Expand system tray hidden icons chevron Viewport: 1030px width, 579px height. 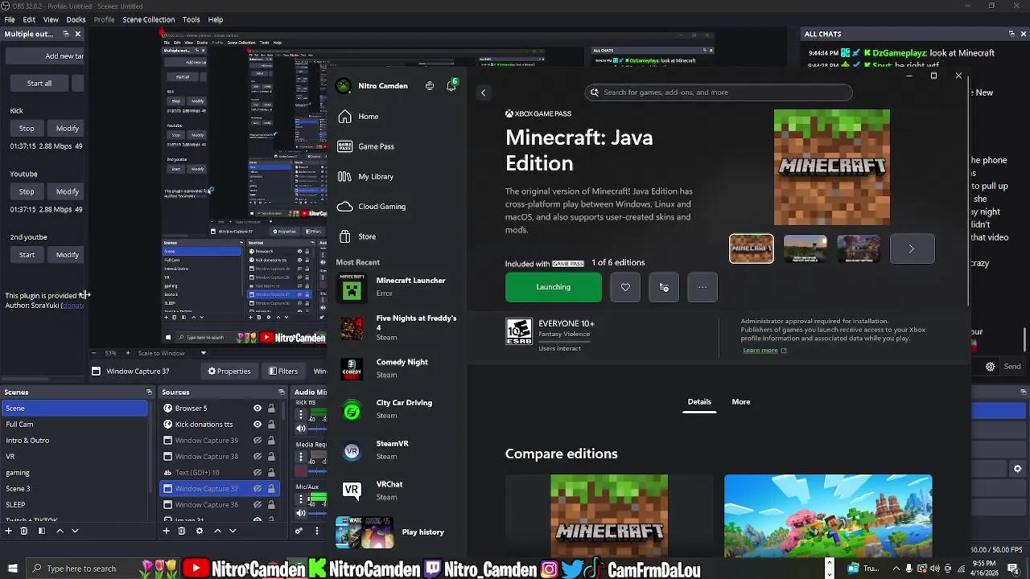[x=896, y=569]
